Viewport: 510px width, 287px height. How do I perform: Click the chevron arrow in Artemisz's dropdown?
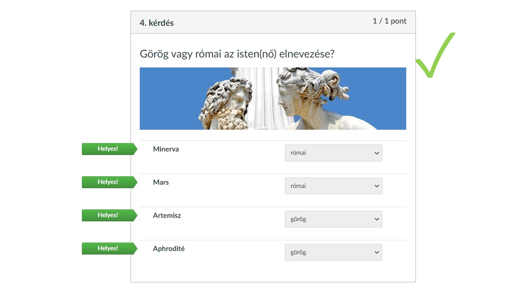tap(377, 219)
